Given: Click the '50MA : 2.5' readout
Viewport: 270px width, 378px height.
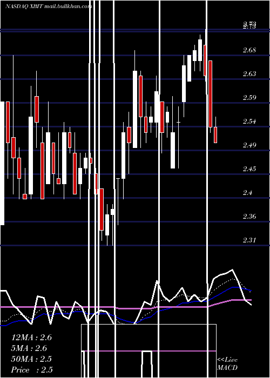Looking at the screenshot, I should click(x=31, y=359).
